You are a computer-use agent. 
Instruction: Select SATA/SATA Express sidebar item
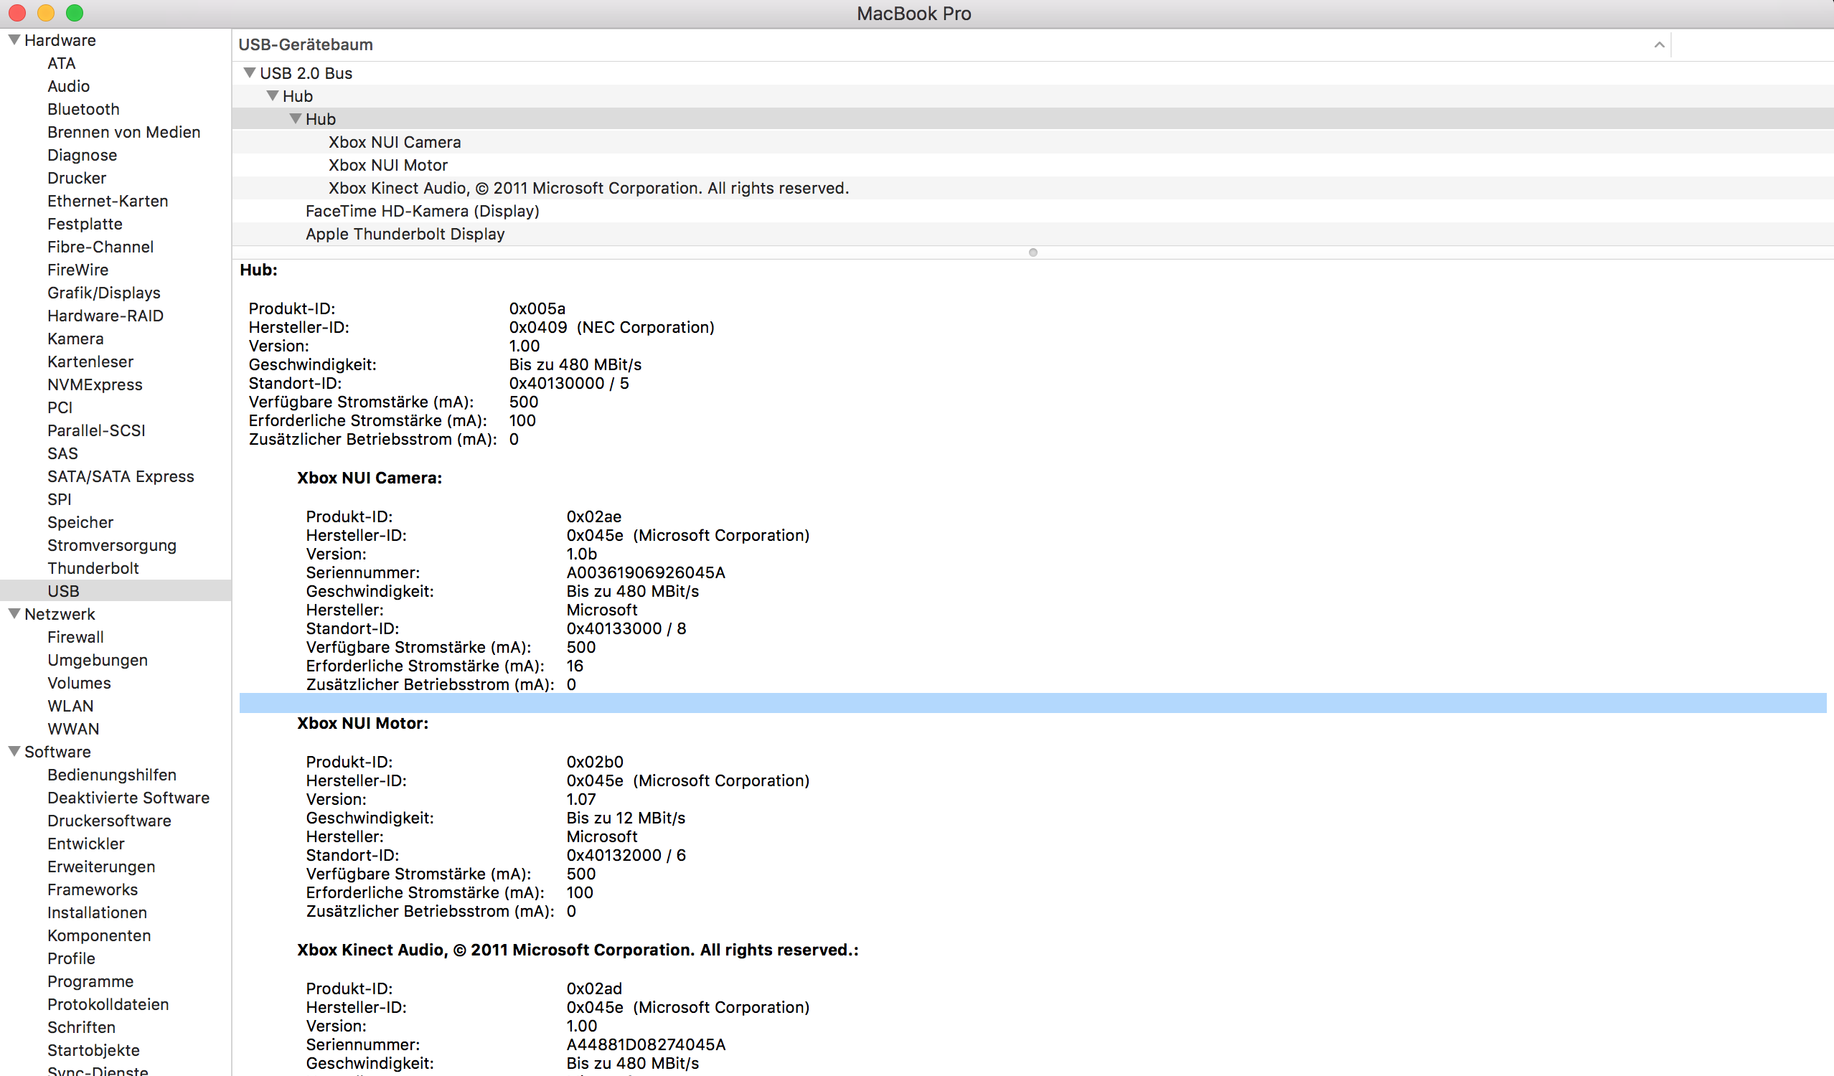tap(121, 476)
